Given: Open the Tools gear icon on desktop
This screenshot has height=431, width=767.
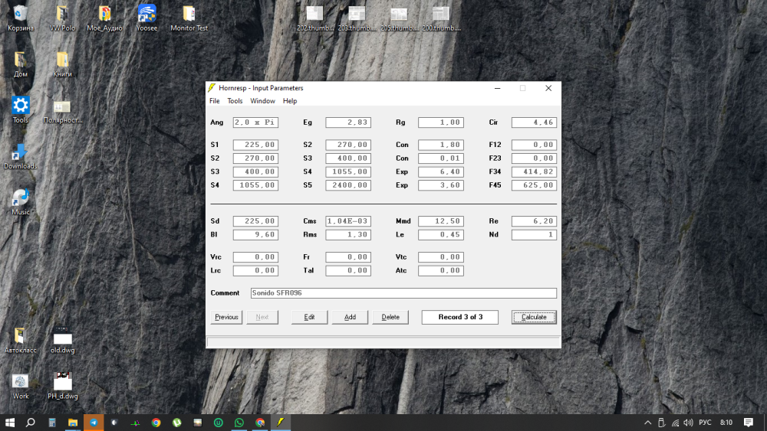Looking at the screenshot, I should 20,109.
